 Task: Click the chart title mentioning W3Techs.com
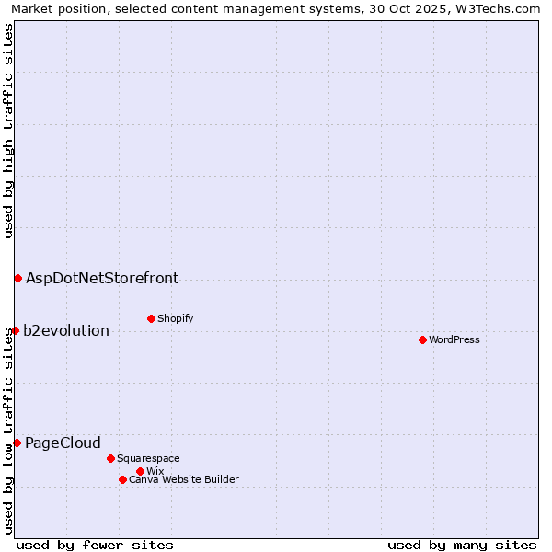276,8
